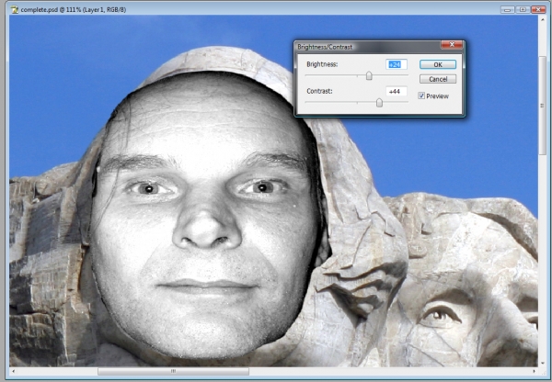Uncheck the Preview checkbox

tap(421, 95)
